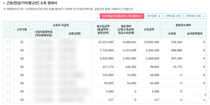The width and height of the screenshot is (210, 105).
Task: Click the 추가입력 + button
Action: point(154,16)
